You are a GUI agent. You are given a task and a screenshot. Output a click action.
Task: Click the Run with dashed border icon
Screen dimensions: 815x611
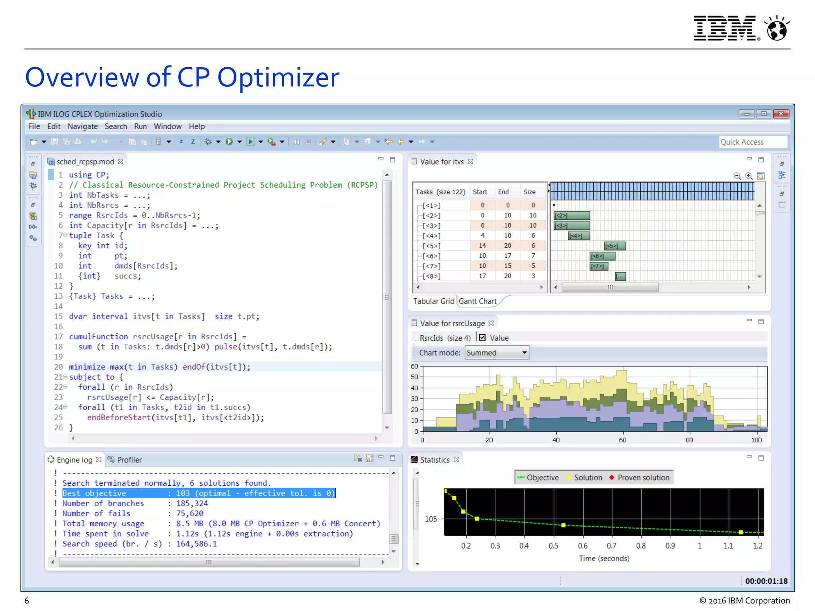click(x=250, y=142)
